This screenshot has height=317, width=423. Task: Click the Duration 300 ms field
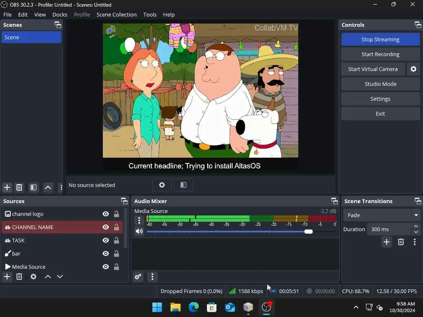click(389, 229)
